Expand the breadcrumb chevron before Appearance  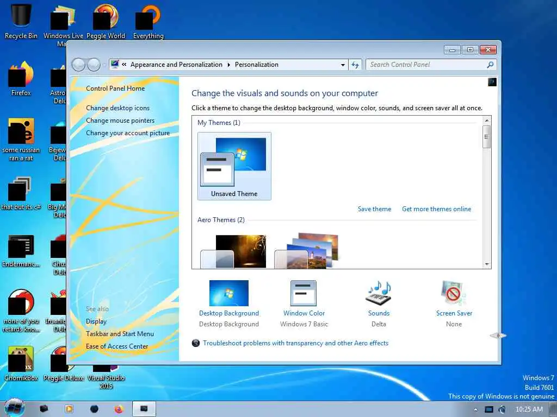click(x=124, y=65)
